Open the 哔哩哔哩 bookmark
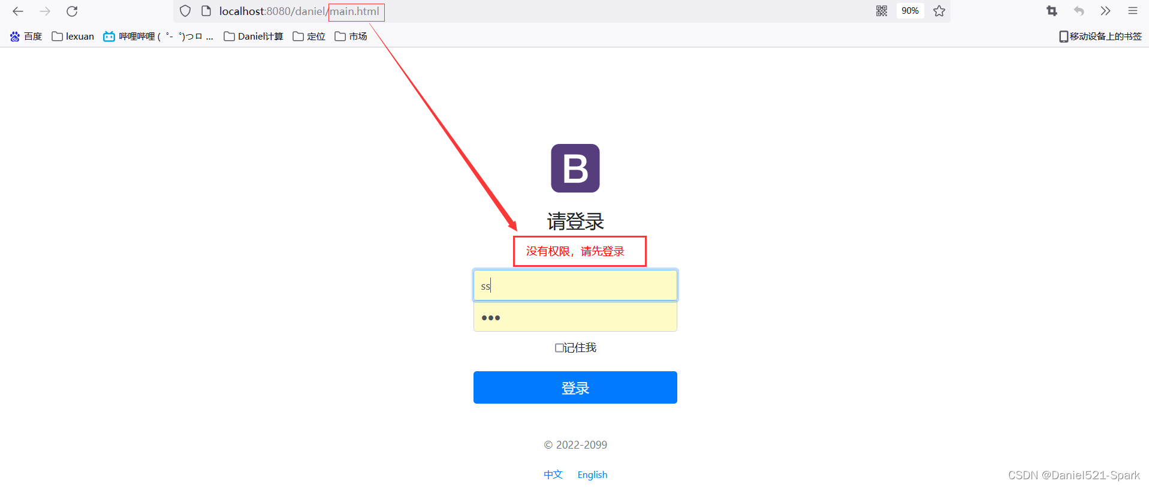 (x=158, y=37)
